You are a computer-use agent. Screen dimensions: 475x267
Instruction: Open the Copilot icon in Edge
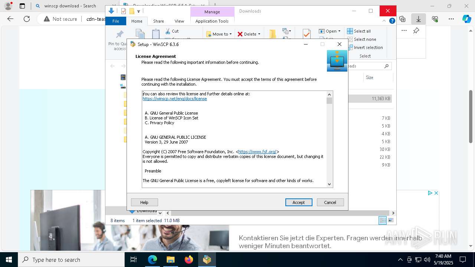466,19
